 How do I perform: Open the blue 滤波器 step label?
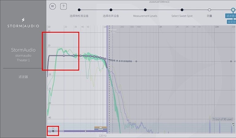click(x=231, y=16)
